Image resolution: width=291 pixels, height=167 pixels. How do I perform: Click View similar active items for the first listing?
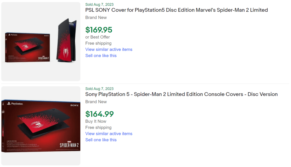109,49
